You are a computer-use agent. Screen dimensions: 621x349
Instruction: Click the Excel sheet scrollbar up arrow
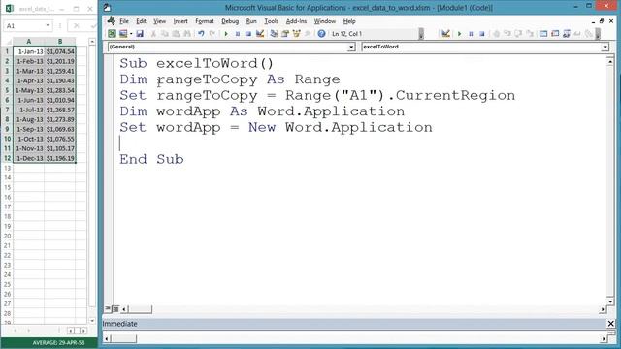click(92, 42)
